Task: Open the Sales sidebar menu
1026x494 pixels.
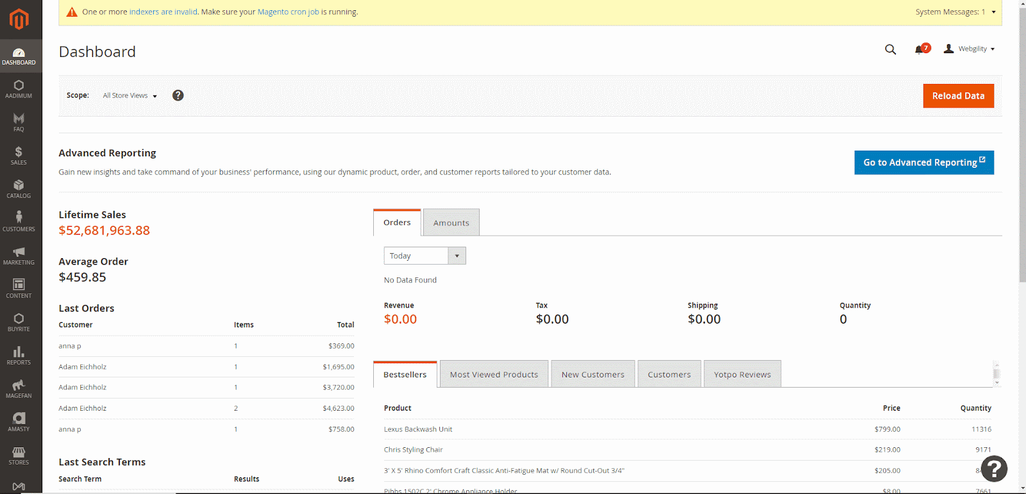Action: click(x=19, y=155)
